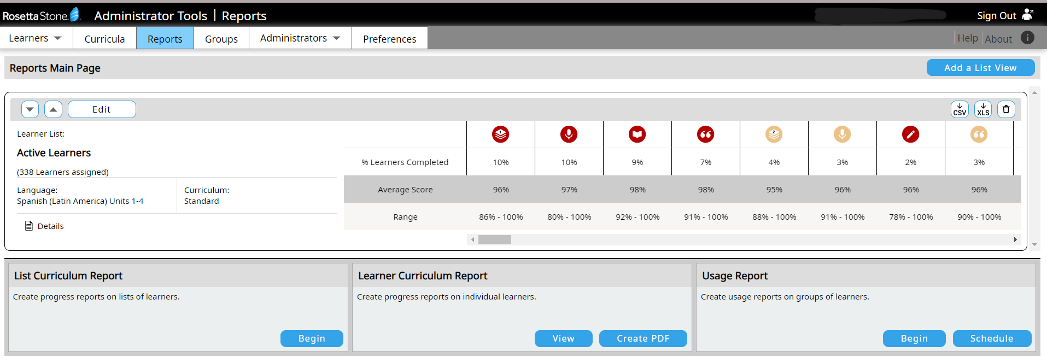The width and height of the screenshot is (1047, 364).
Task: Download the report as CSV
Action: [x=960, y=109]
